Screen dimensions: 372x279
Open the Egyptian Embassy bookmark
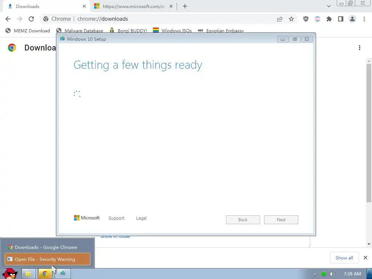221,31
